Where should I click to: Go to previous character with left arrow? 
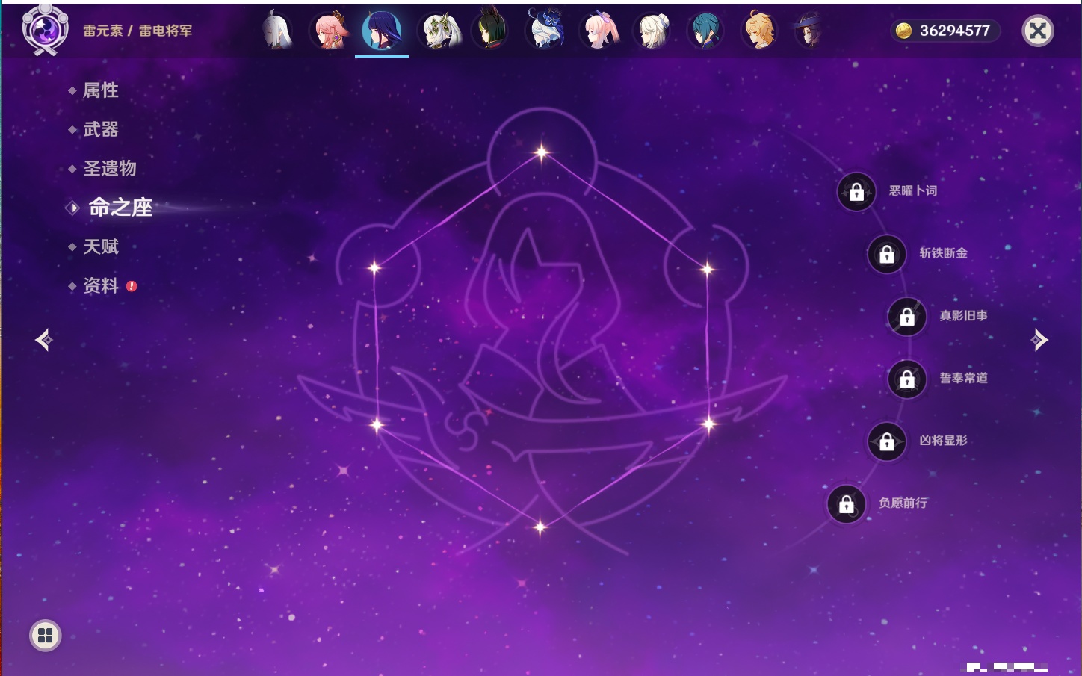[x=44, y=340]
